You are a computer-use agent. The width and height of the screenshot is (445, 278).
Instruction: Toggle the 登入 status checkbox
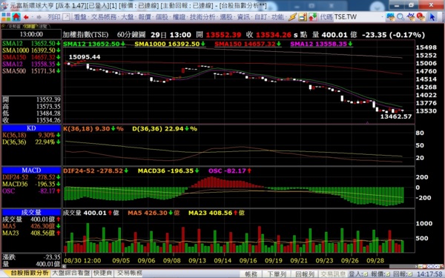click(365, 274)
